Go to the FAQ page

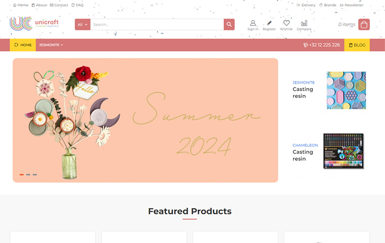coord(77,5)
